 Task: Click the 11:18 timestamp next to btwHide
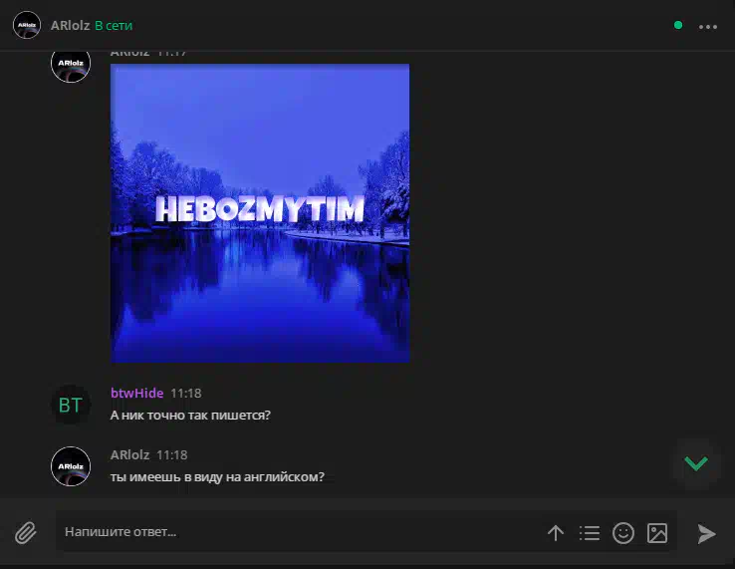point(186,393)
